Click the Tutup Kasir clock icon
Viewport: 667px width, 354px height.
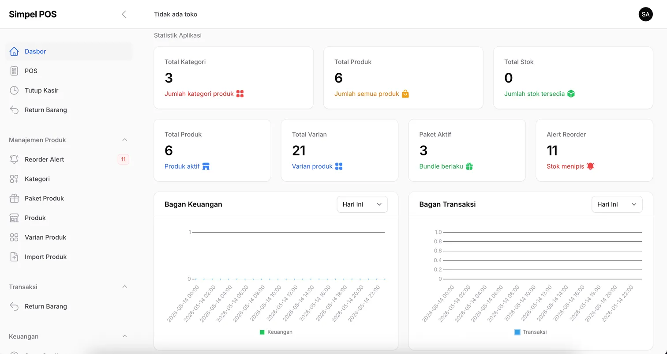[14, 90]
